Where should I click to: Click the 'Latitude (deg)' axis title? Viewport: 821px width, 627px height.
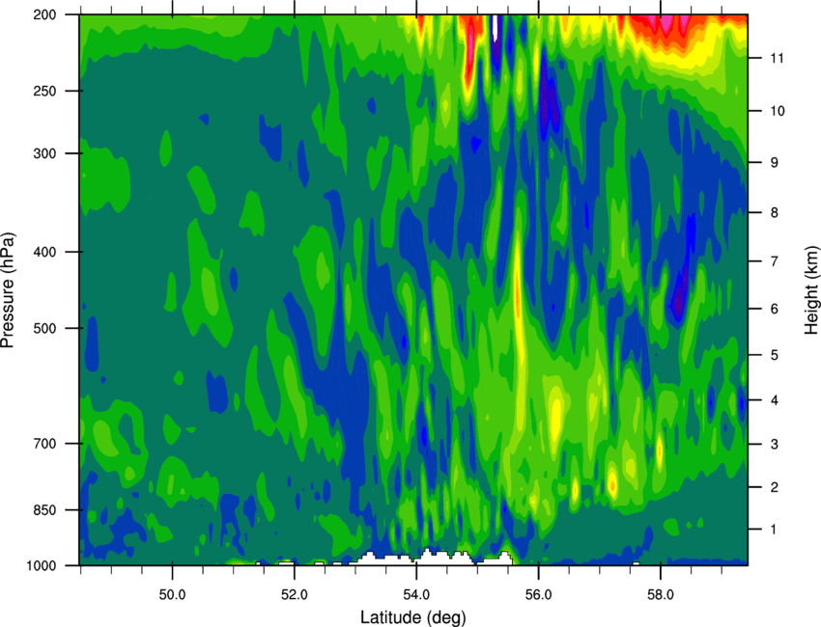pyautogui.click(x=412, y=617)
